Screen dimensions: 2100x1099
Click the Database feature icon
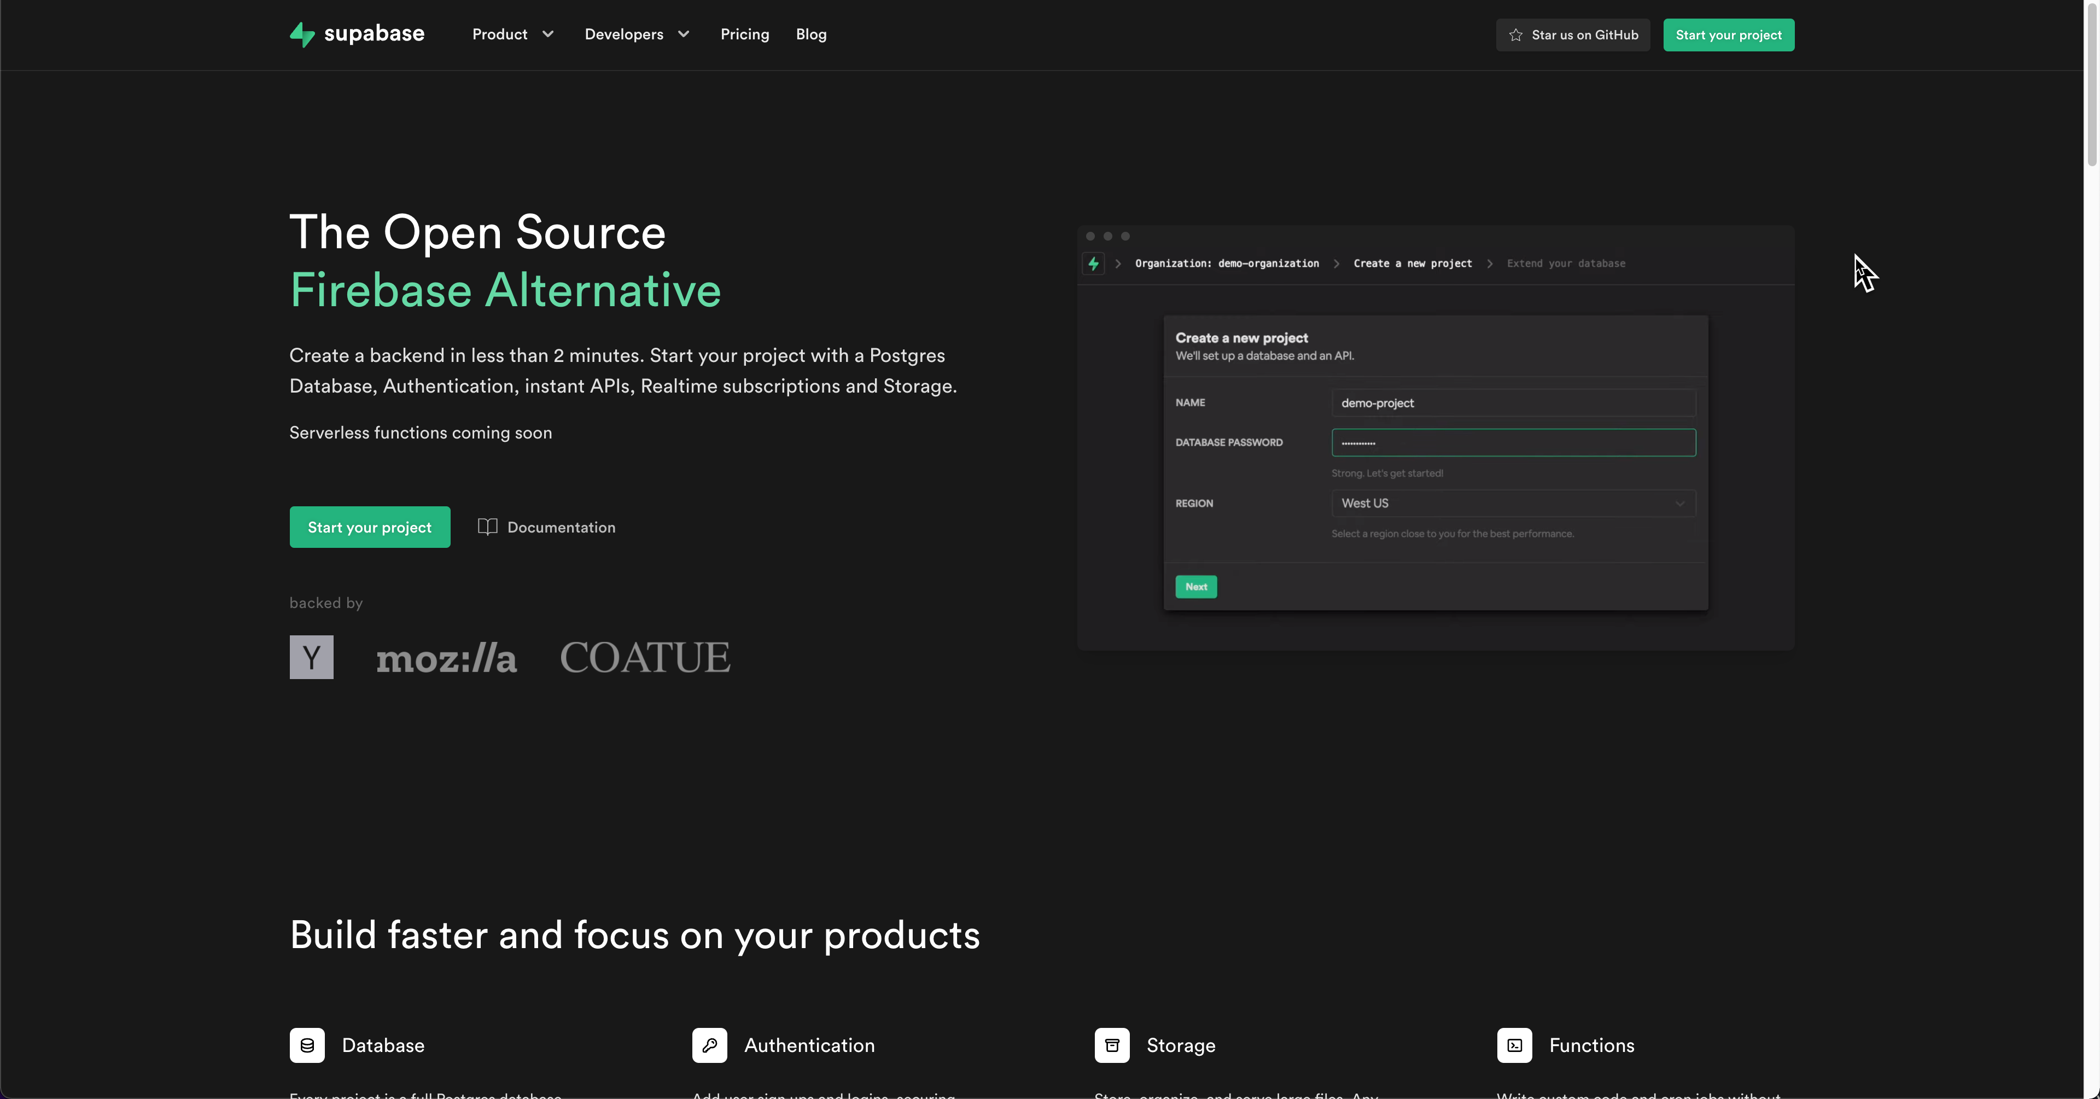(x=307, y=1045)
